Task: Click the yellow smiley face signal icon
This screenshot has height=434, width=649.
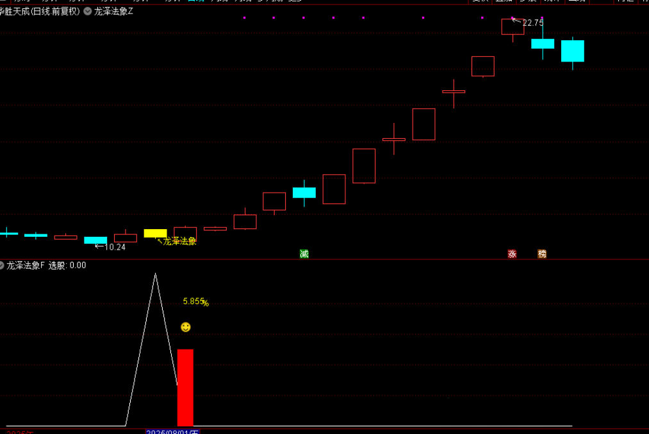Action: (x=186, y=327)
